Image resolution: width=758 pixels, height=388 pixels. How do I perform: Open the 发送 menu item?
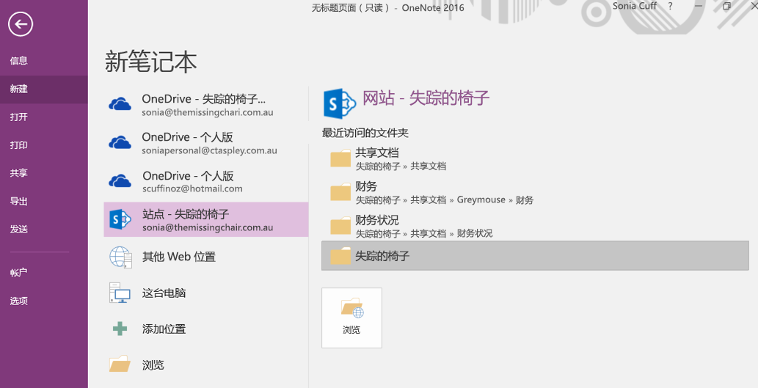click(x=19, y=229)
